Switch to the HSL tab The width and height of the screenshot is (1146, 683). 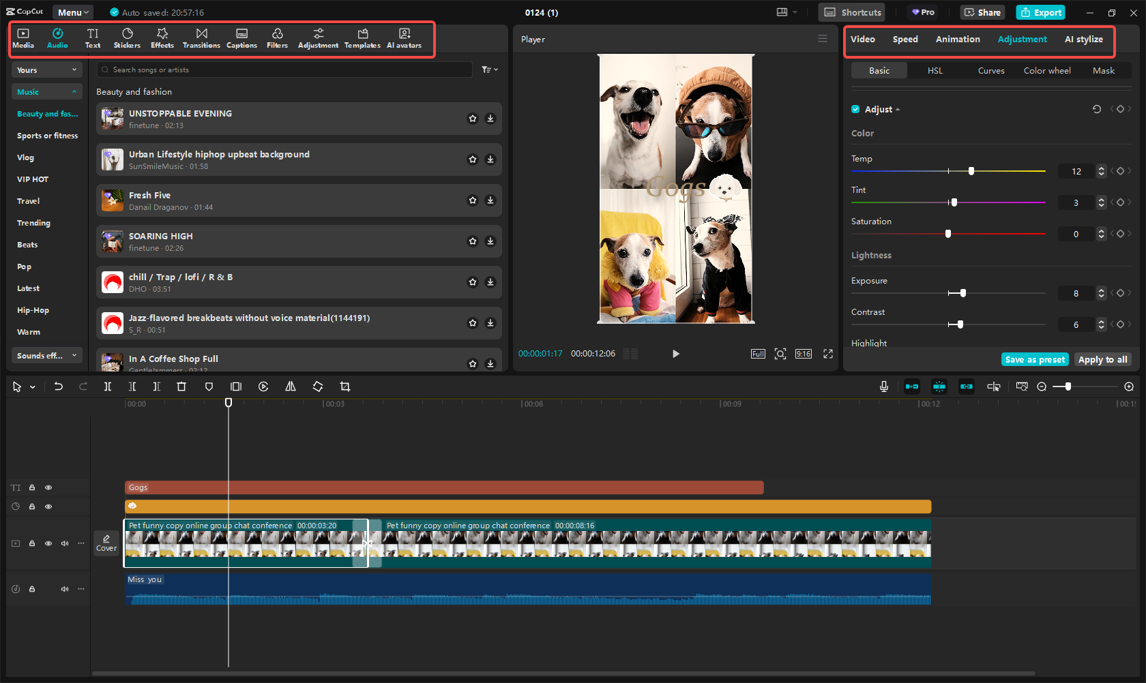tap(935, 70)
